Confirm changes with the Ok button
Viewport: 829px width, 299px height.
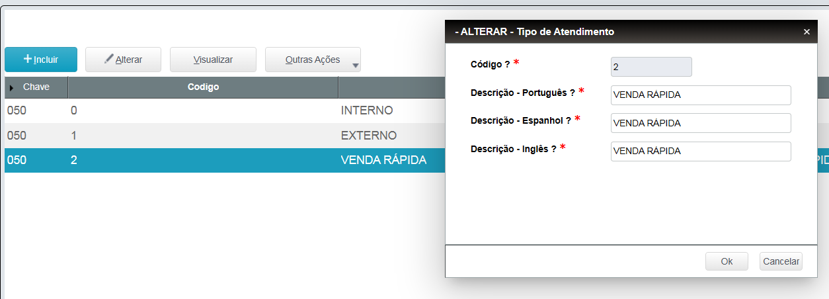tap(727, 261)
